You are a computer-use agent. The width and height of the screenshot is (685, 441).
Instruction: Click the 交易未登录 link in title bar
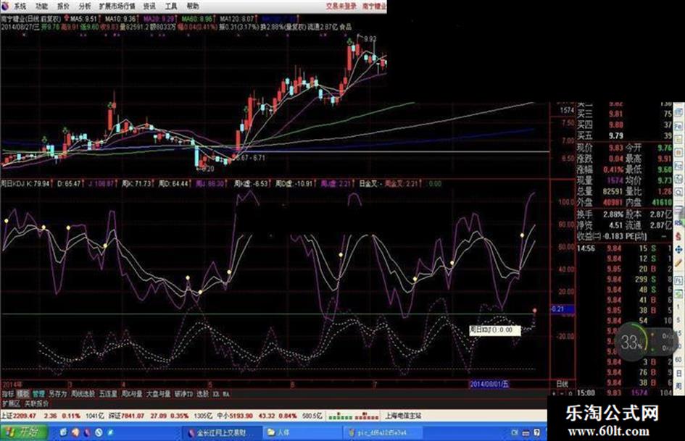[x=341, y=6]
